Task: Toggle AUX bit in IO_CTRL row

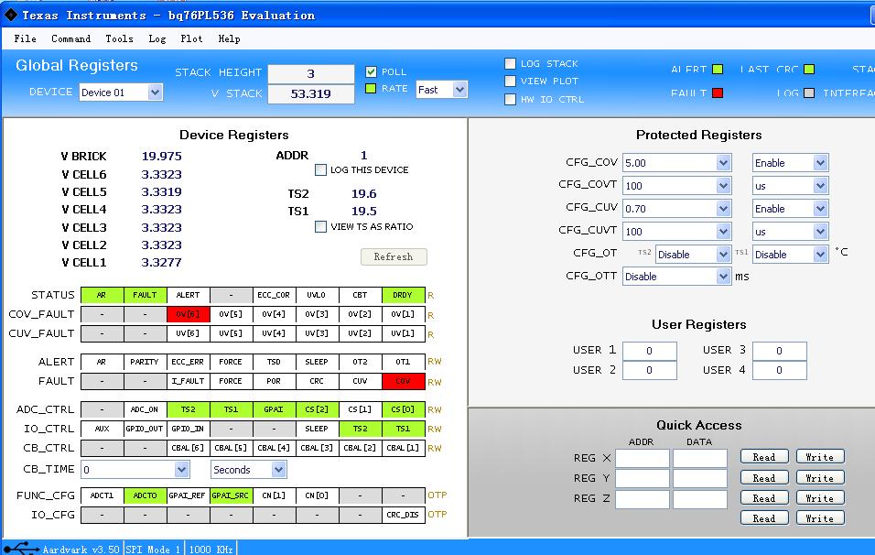Action: point(102,429)
